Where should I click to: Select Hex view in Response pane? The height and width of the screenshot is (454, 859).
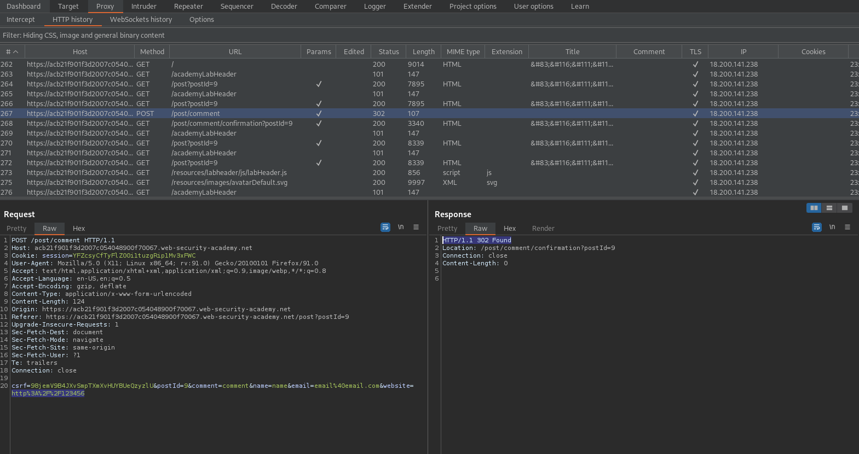click(x=510, y=229)
